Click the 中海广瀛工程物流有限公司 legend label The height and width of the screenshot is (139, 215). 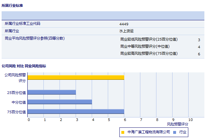click(x=148, y=132)
